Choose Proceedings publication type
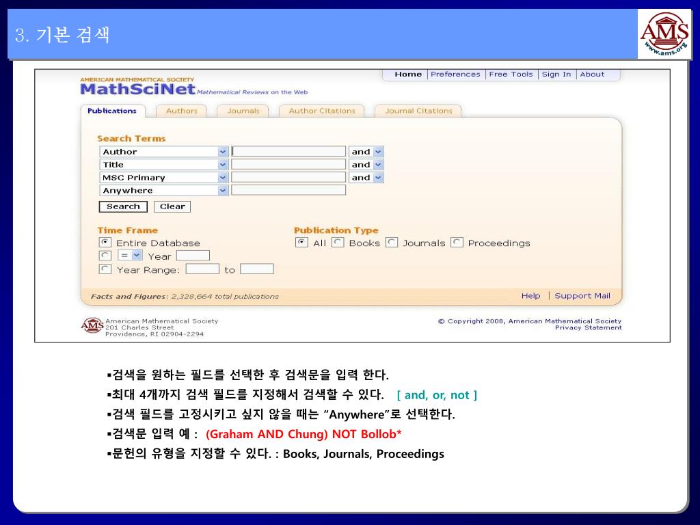Viewport: 700px width, 525px height. click(x=457, y=243)
